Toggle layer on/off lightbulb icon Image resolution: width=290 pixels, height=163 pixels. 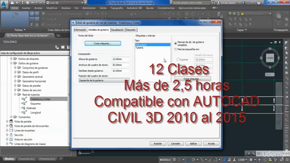pos(230,14)
